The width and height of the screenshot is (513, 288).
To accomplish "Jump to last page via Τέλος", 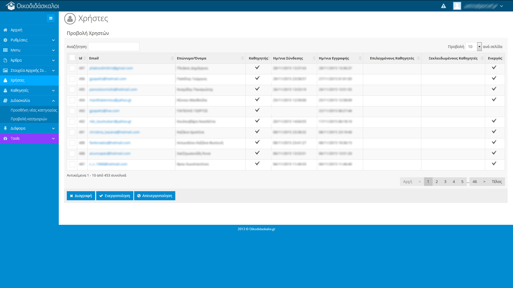I will [497, 182].
